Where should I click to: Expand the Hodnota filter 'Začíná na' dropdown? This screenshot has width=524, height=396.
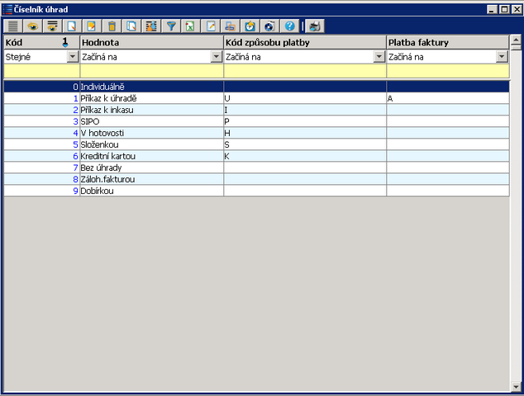click(217, 57)
